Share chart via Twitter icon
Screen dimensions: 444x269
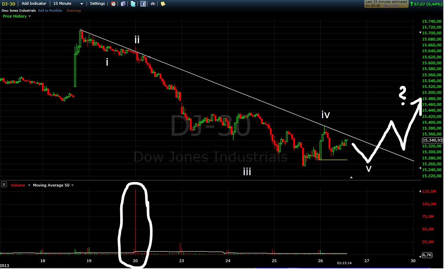[133, 4]
